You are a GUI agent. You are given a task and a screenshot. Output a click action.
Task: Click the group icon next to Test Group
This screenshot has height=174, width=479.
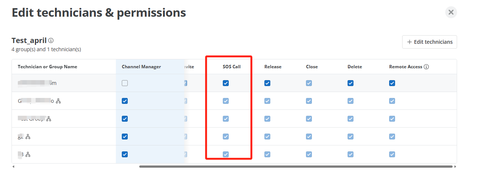point(49,119)
